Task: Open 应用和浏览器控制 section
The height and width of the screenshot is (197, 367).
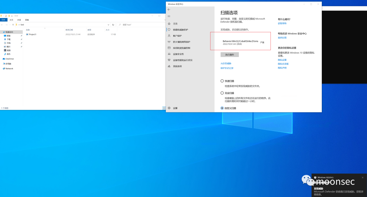Action: coord(181,48)
